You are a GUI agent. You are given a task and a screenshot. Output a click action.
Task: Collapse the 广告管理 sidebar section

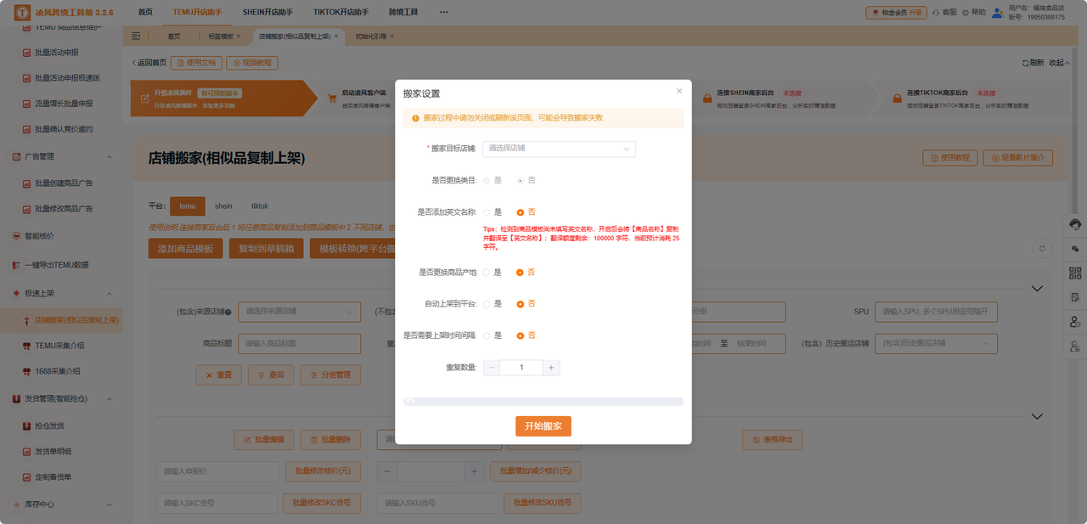tap(109, 157)
